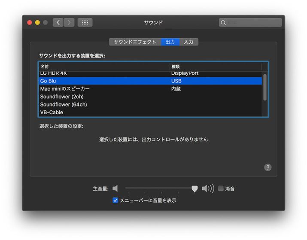This screenshot has height=240, width=307.
Task: Click the loud volume speaker icon
Action: point(208,188)
